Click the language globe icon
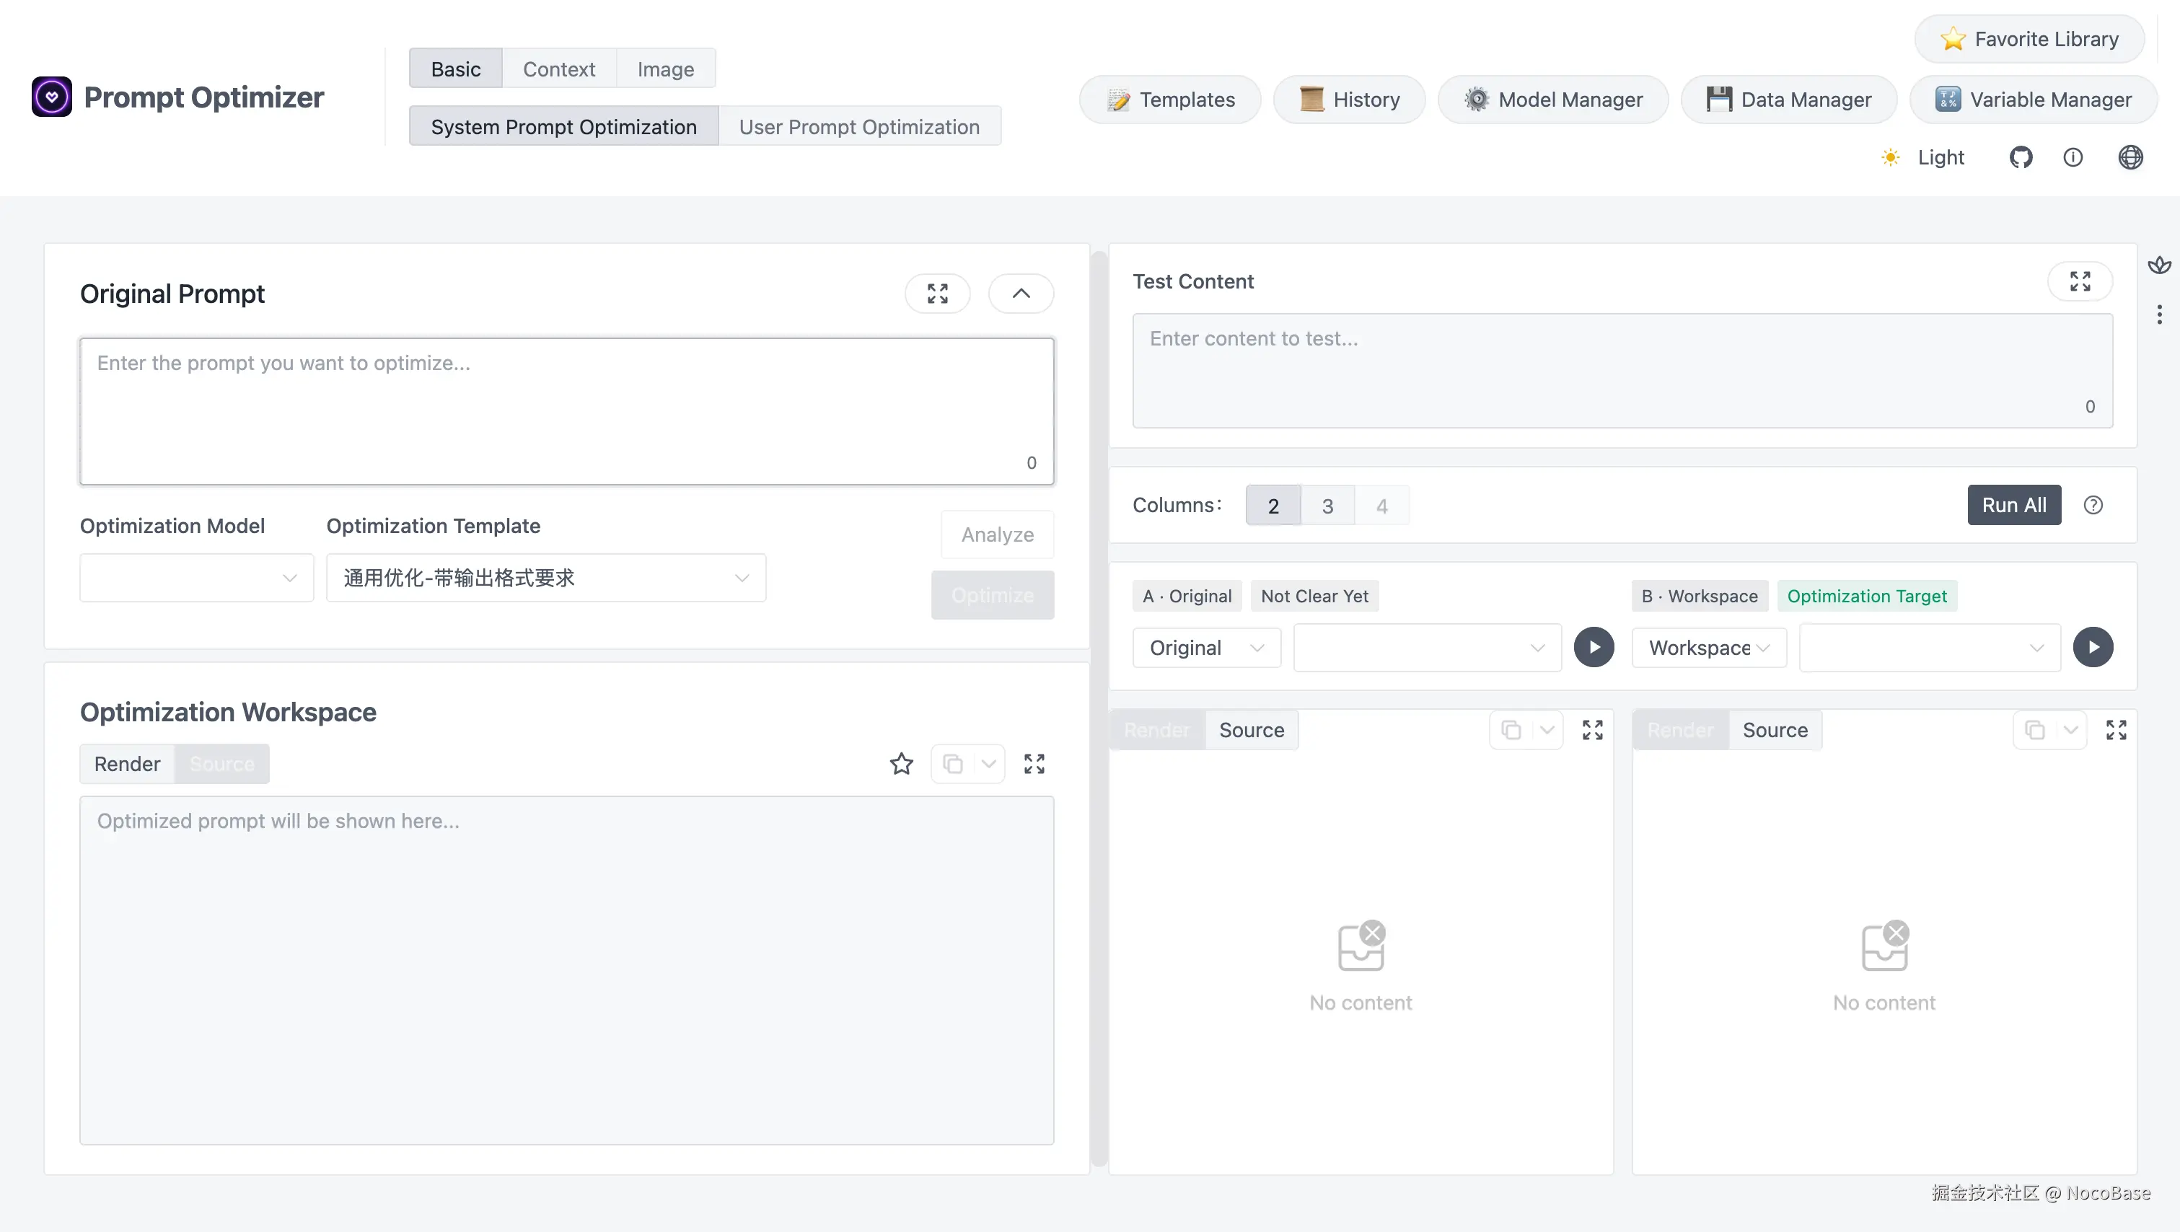This screenshot has height=1232, width=2180. [x=2130, y=157]
